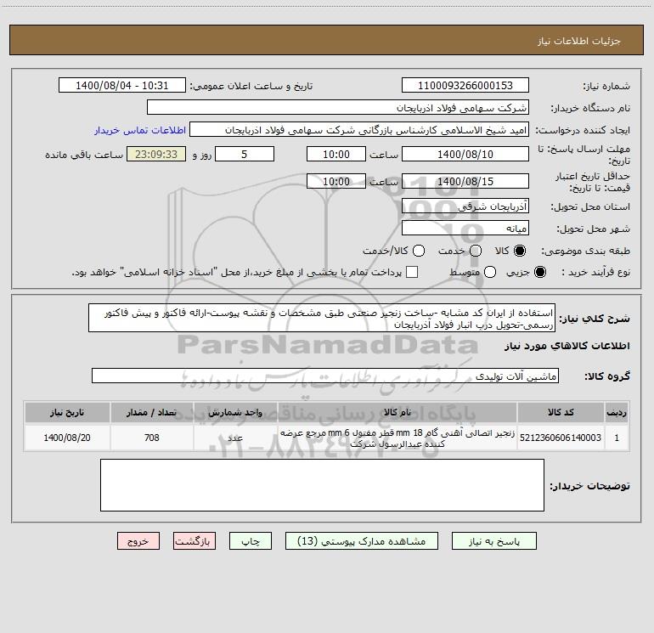The image size is (654, 633).
Task: Click the شماره نیاز number field
Action: tap(465, 86)
